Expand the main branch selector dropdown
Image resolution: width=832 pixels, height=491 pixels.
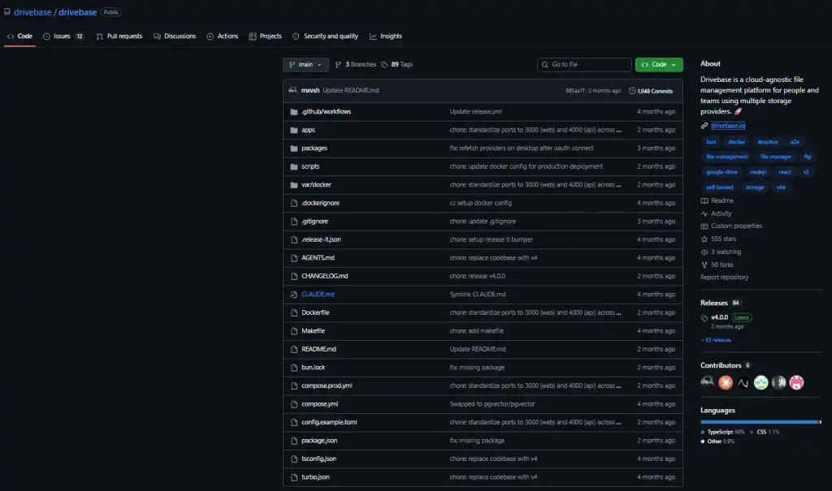click(x=305, y=65)
